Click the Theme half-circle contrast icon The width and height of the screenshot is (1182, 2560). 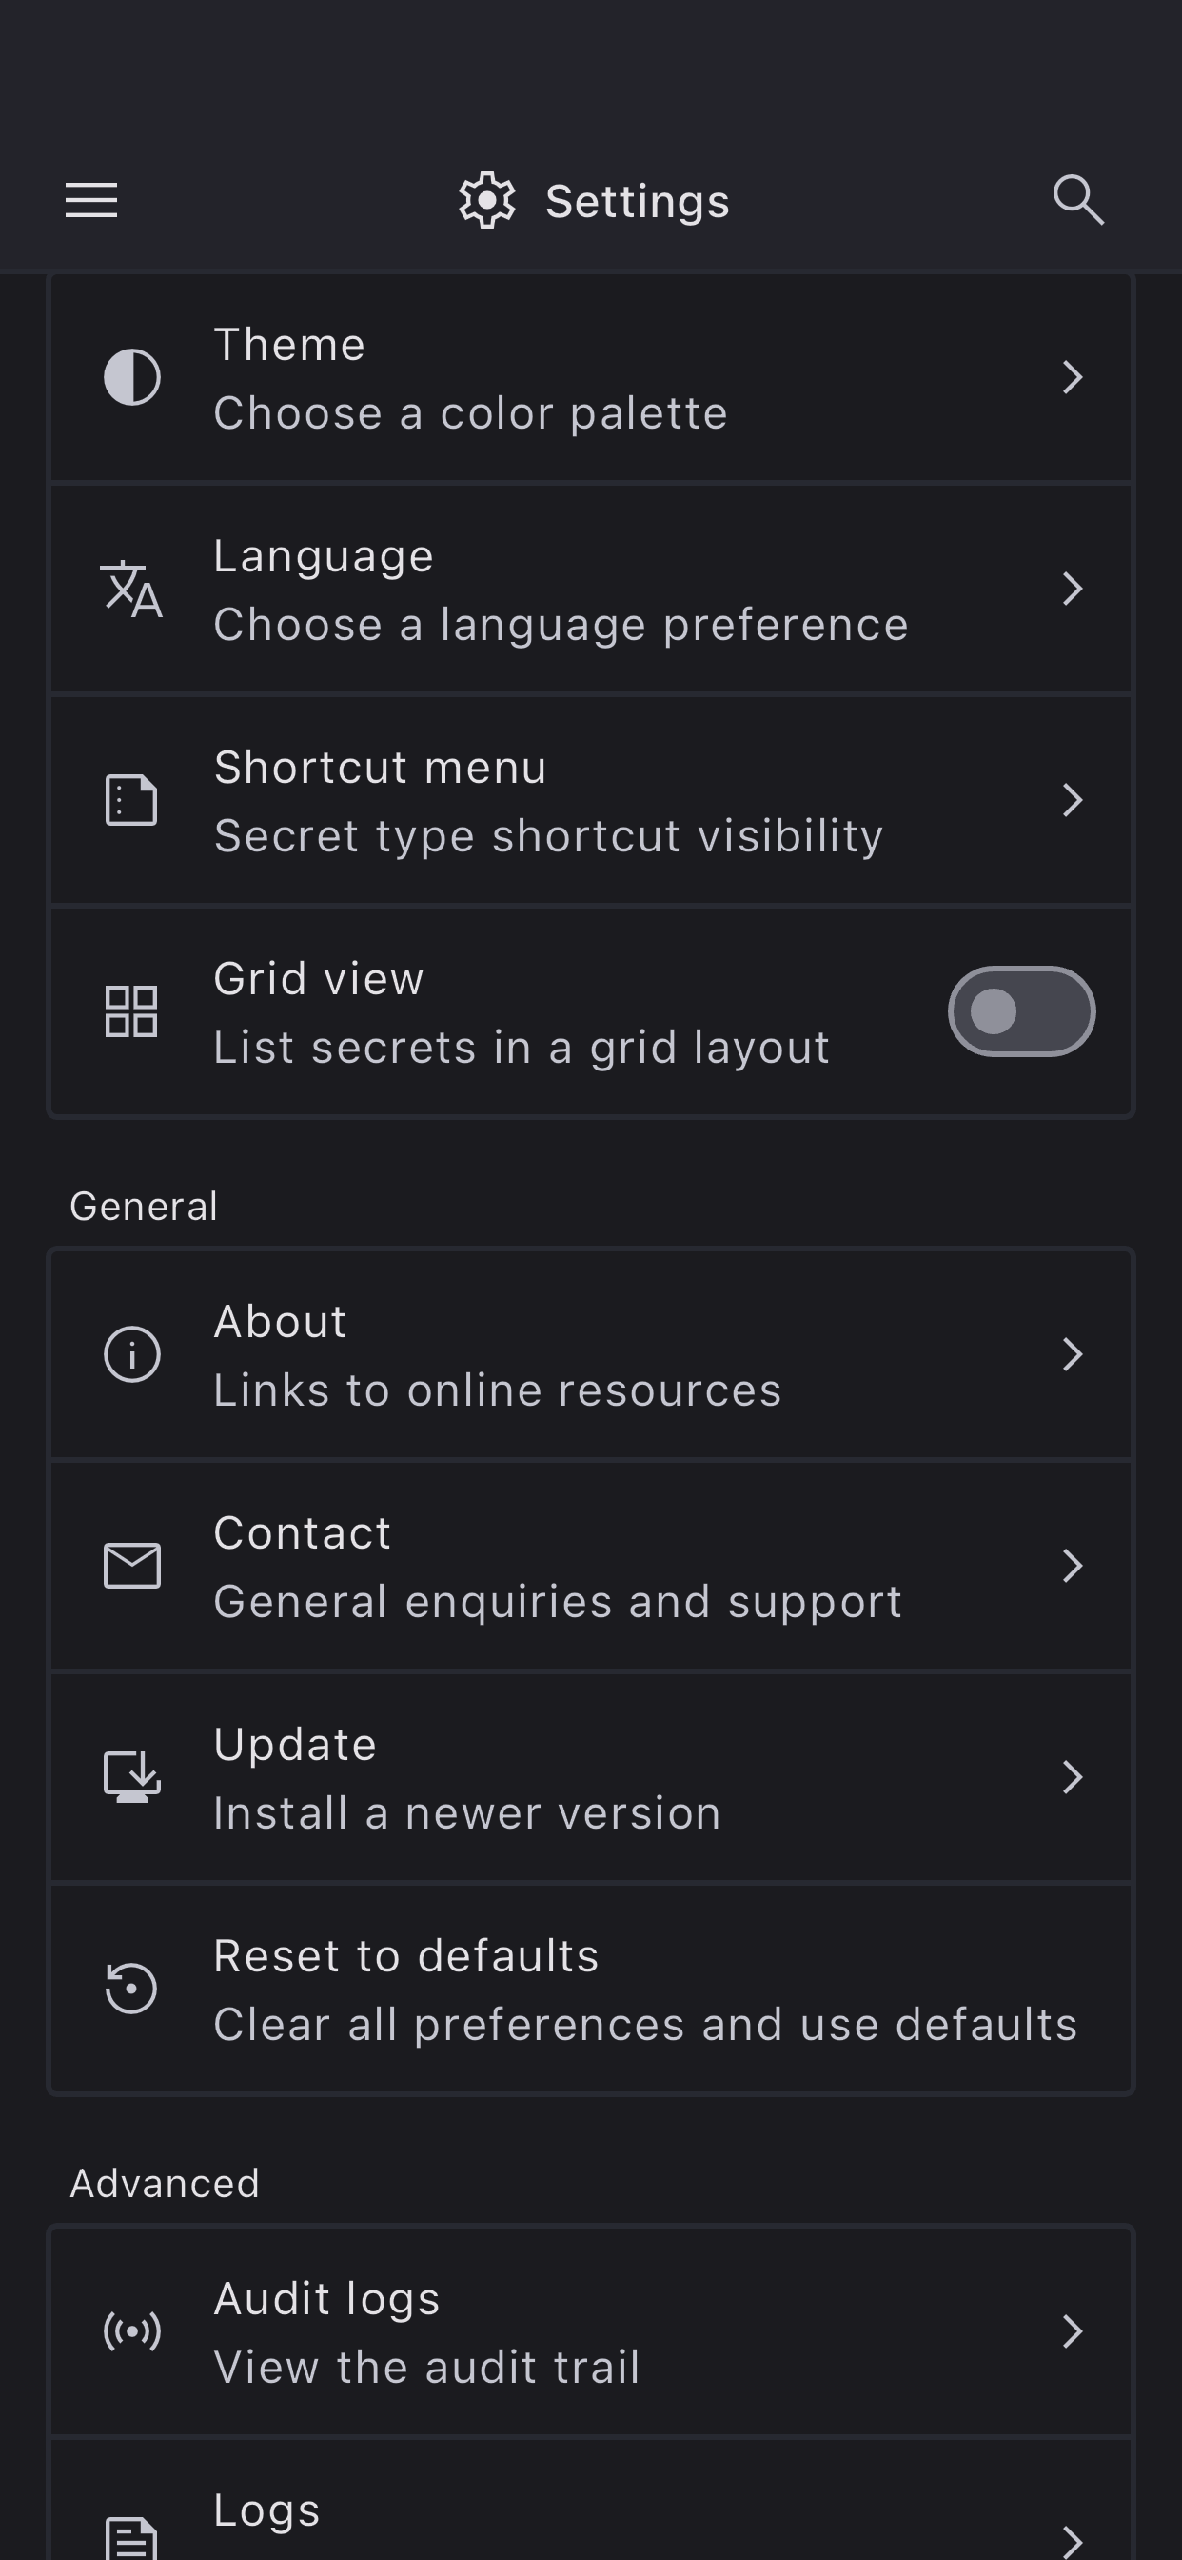132,378
